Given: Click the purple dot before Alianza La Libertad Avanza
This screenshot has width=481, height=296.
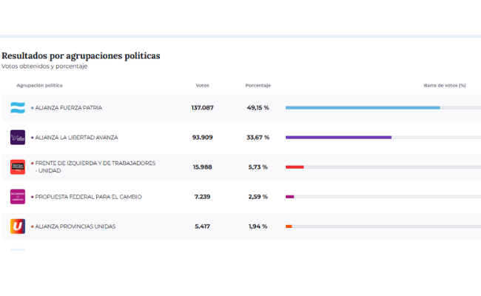Looking at the screenshot, I should (x=32, y=138).
